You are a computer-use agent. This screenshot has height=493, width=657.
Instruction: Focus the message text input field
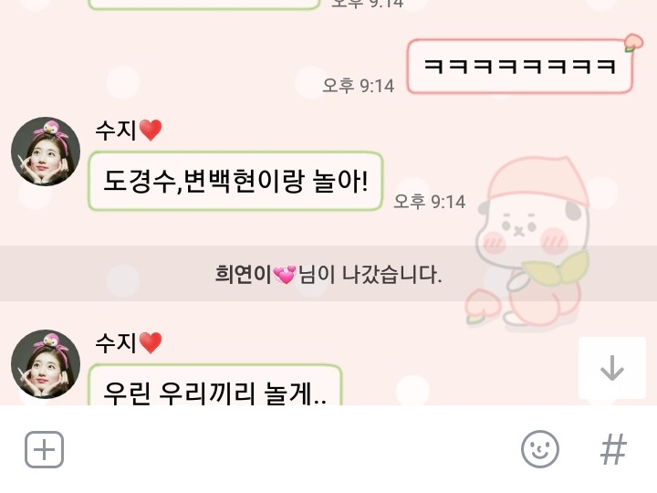292,449
